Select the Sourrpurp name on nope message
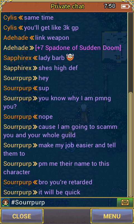134x224 pixels. tap(17, 117)
